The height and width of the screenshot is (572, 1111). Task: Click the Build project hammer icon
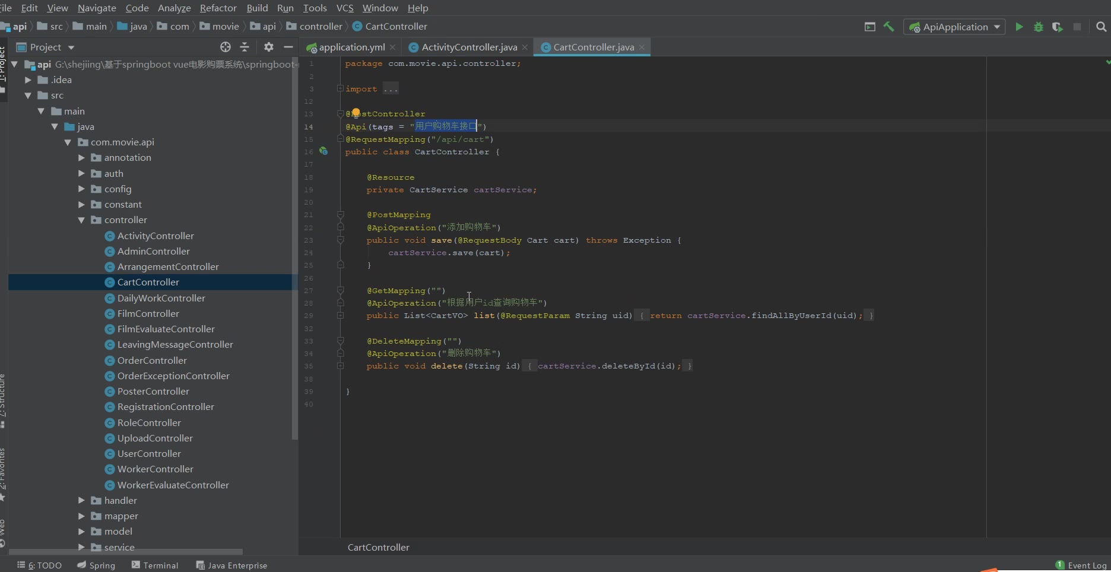click(888, 27)
